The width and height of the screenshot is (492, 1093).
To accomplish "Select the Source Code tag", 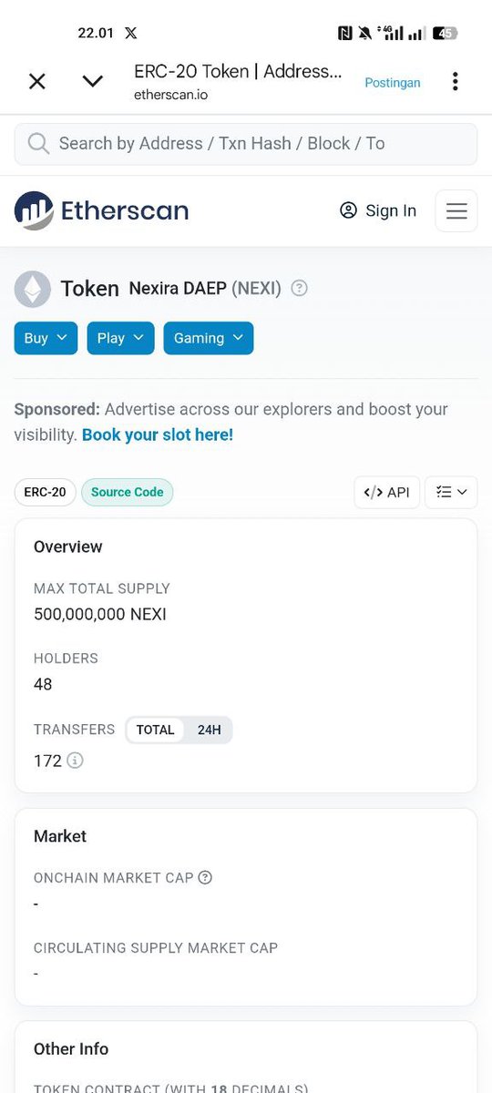I will (127, 492).
